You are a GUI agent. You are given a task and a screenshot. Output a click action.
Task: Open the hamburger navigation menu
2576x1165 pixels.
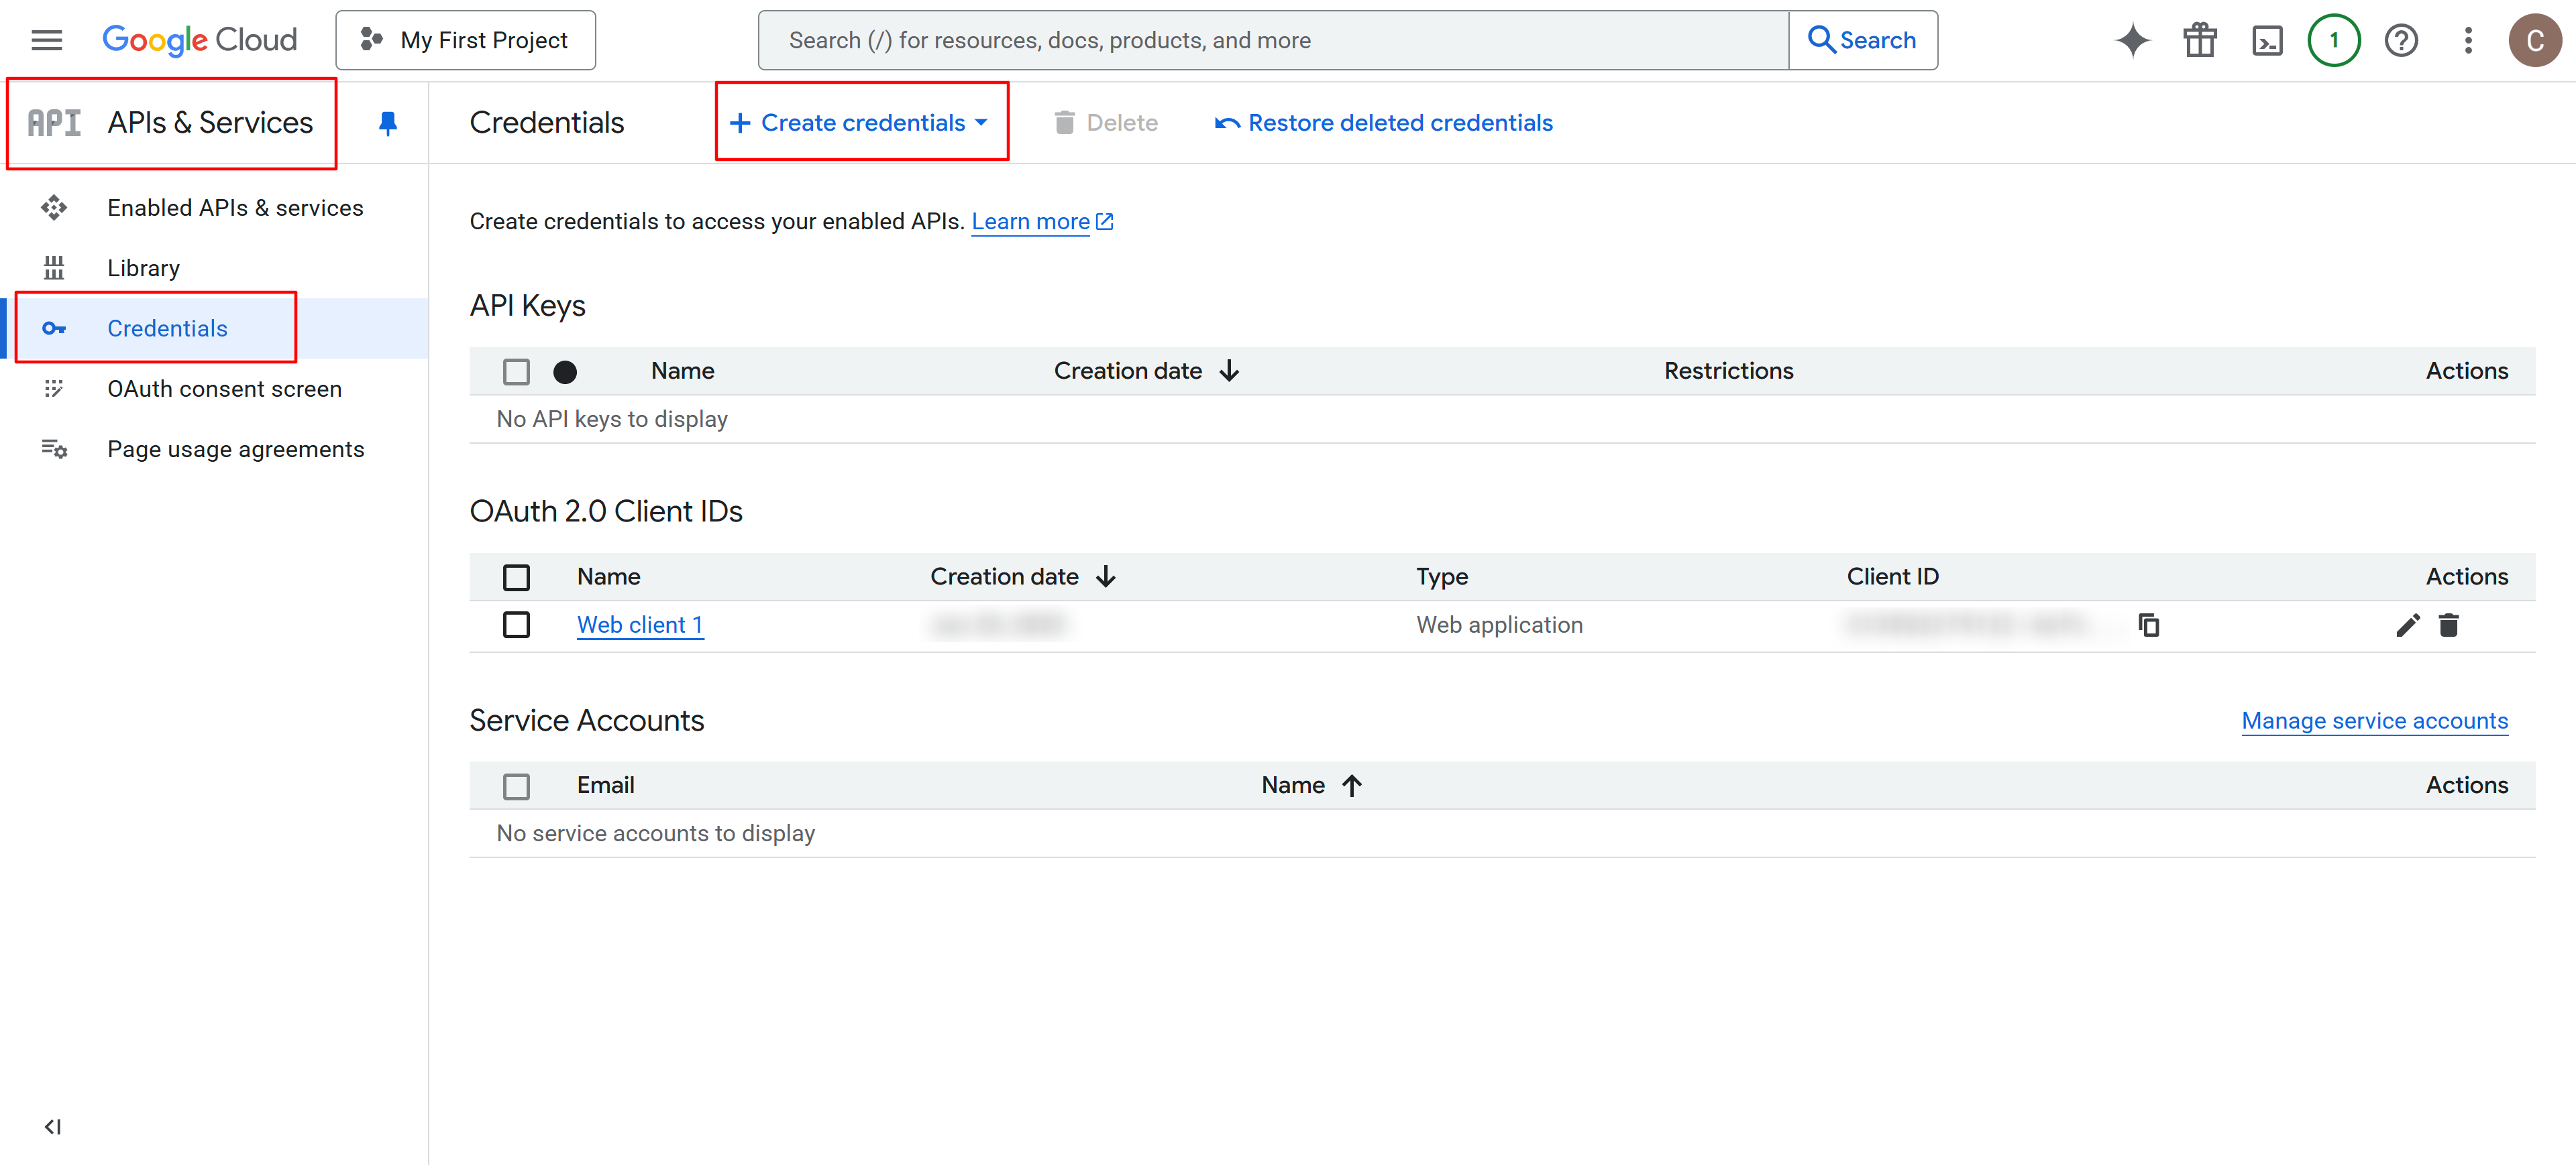pyautogui.click(x=47, y=40)
